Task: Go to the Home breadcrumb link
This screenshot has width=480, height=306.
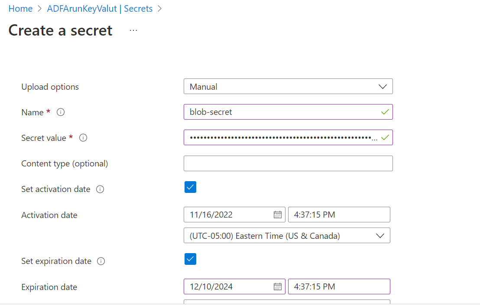Action: tap(20, 9)
